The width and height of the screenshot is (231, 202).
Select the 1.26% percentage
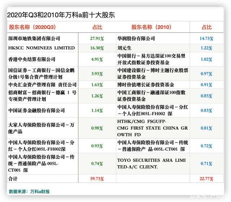(97, 96)
